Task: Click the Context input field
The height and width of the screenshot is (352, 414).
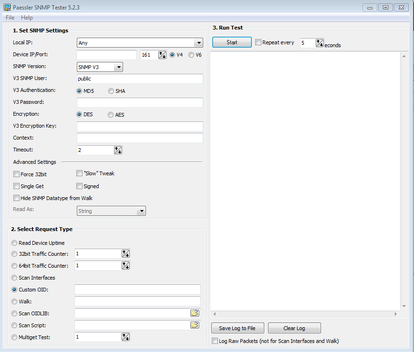Action: [x=140, y=138]
